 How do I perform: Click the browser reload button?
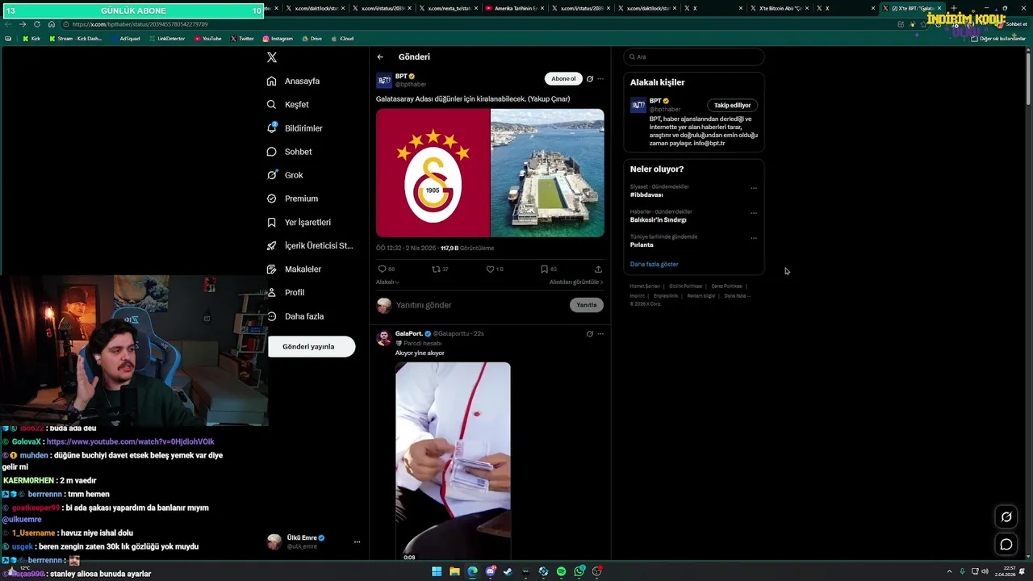coord(37,24)
